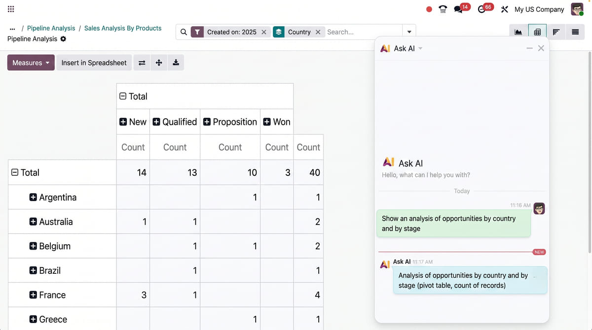
Task: Switch to kanban view icon
Action: tap(556, 32)
